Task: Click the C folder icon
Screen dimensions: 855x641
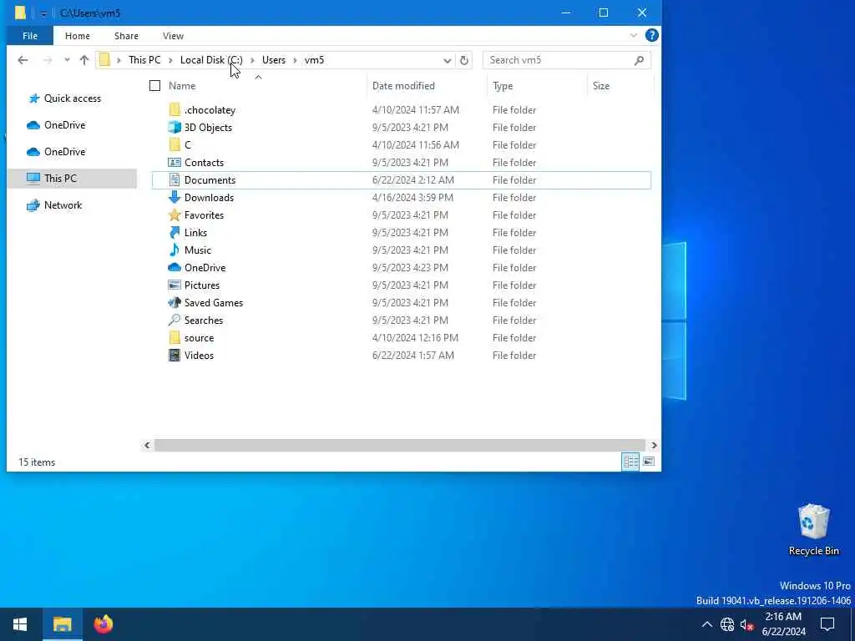Action: pos(175,145)
